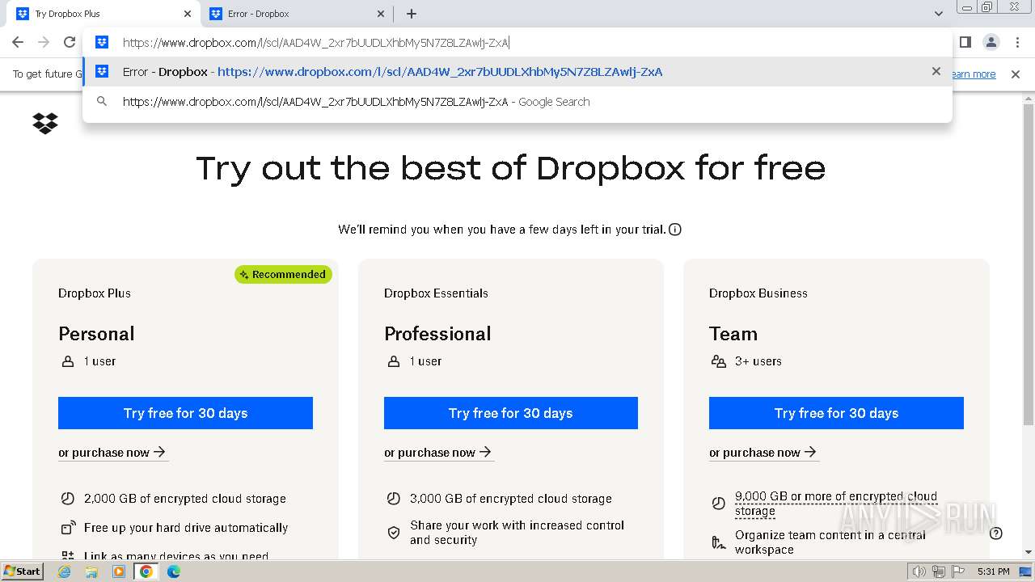Viewport: 1035px width, 582px height.
Task: Click the 5:31 PM taskbar clock
Action: [993, 571]
